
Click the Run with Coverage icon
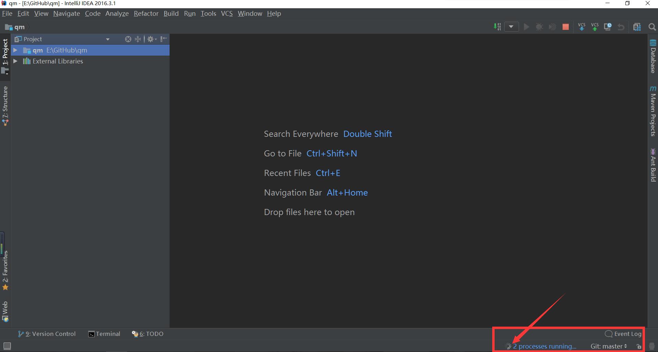[x=552, y=27]
